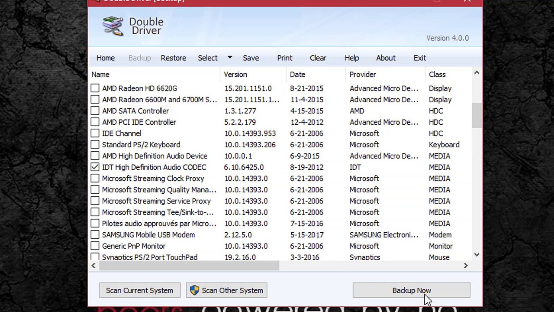Click version '2.12.5.0' cell
The image size is (554, 312).
coord(238,235)
